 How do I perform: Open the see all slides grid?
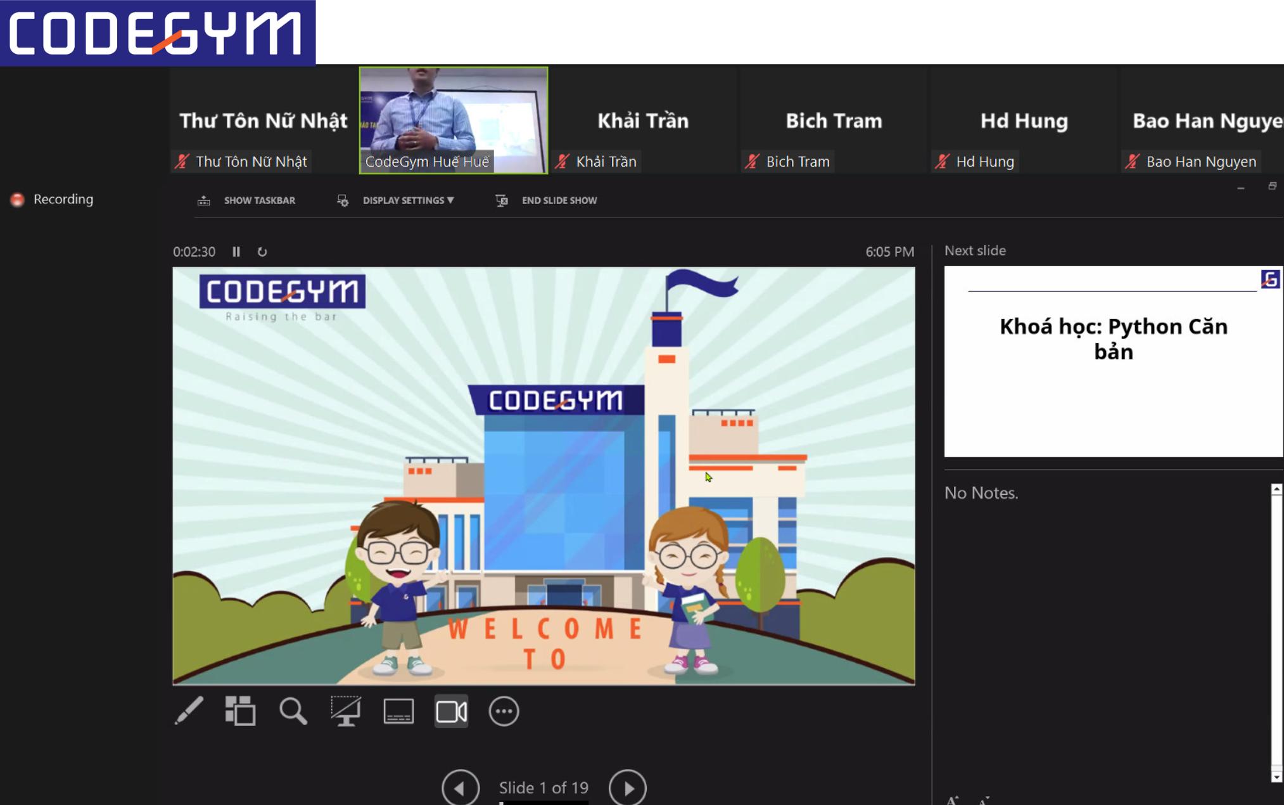(240, 711)
